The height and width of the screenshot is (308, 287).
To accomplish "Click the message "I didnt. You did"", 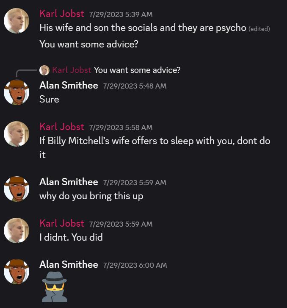I will [x=71, y=237].
